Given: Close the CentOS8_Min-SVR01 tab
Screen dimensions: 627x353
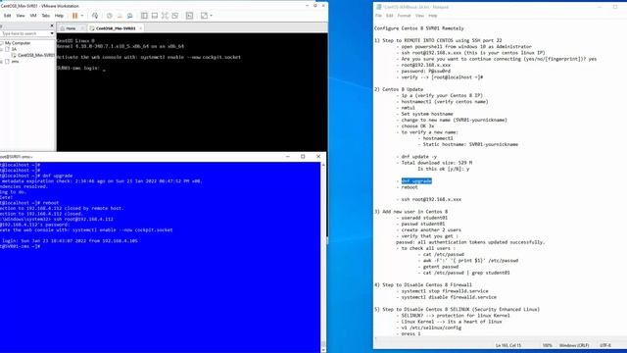Looking at the screenshot, I should point(140,28).
